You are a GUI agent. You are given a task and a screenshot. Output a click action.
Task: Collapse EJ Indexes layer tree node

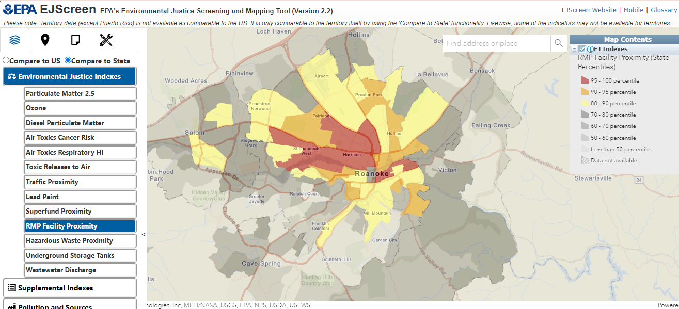point(574,49)
